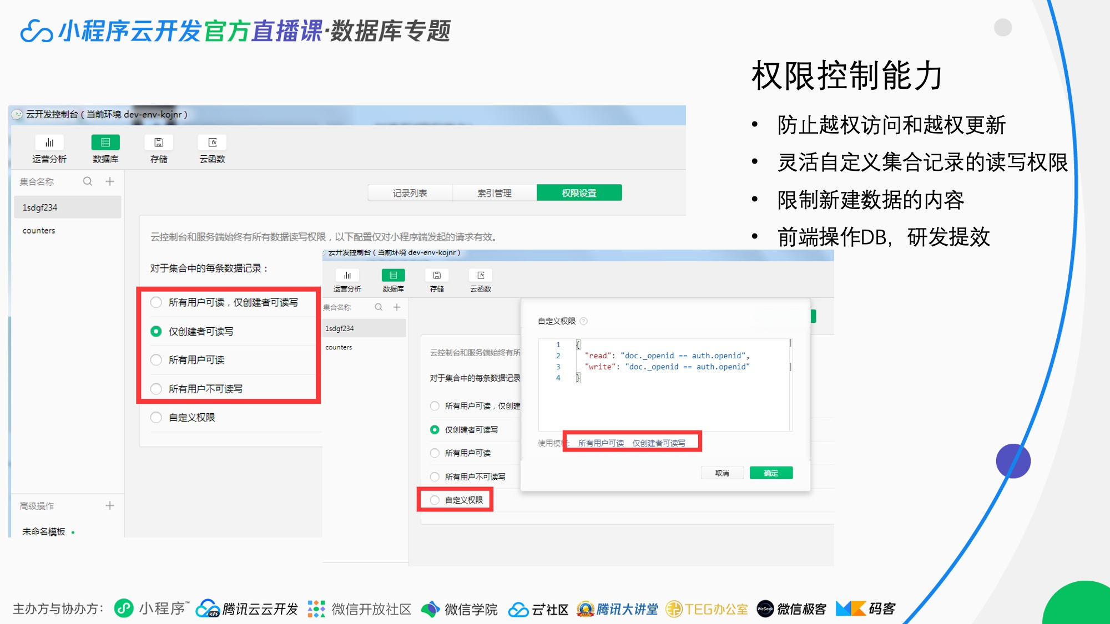Screen dimensions: 1110x624
Task: Click the 运营分析 analytics icon in main console
Action: pos(49,143)
